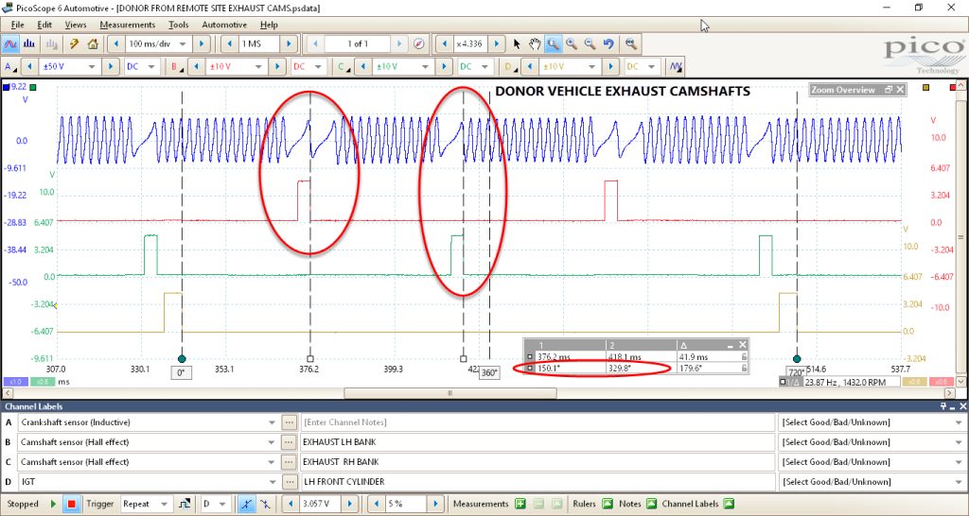
Task: Click the zoom in magnifier
Action: click(572, 44)
